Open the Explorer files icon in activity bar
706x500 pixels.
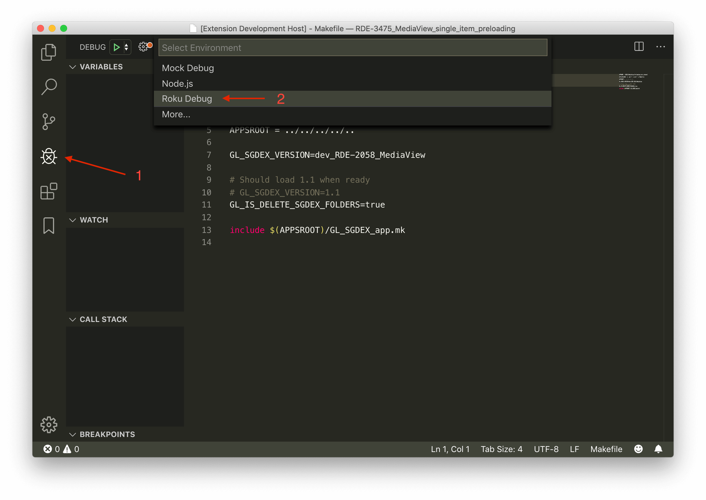[x=49, y=52]
